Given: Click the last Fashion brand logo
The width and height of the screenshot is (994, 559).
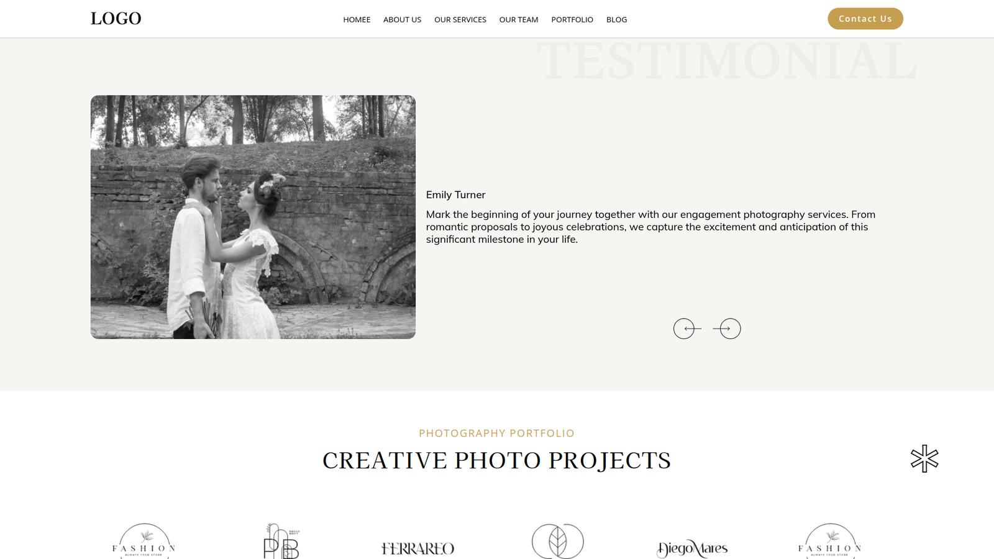Looking at the screenshot, I should [x=829, y=541].
